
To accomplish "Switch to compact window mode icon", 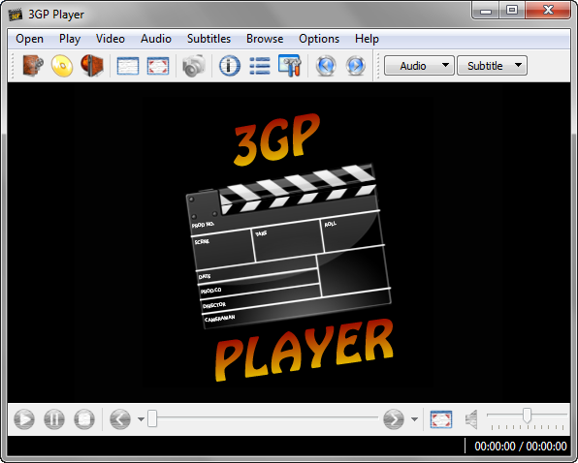I will (128, 66).
